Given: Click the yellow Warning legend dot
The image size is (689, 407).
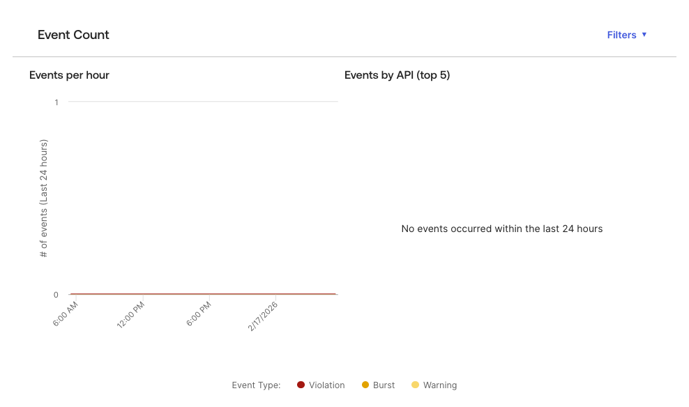Looking at the screenshot, I should pyautogui.click(x=414, y=385).
